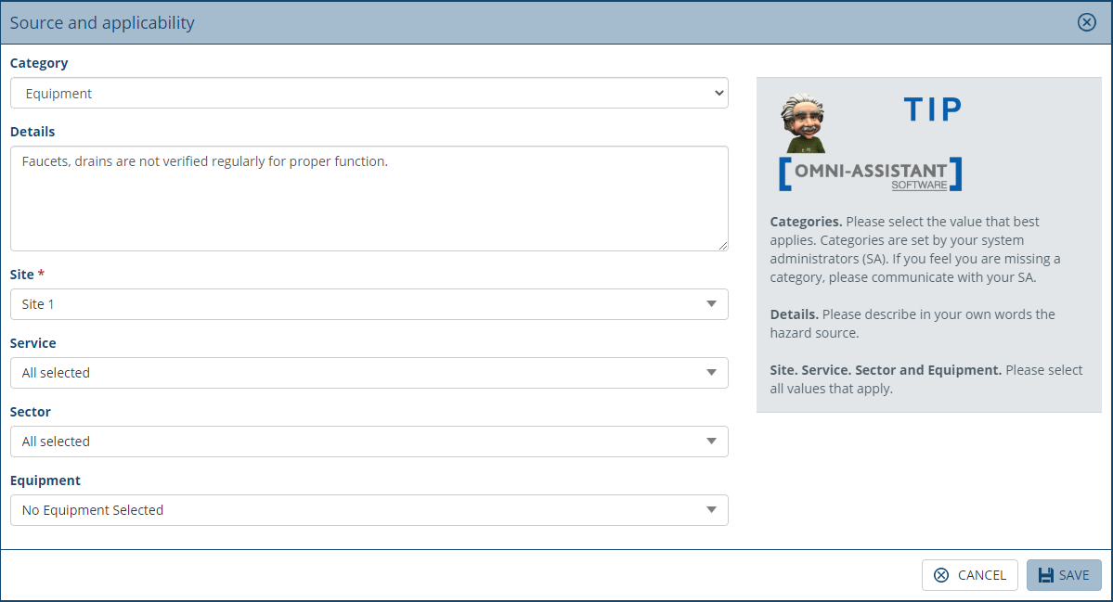Click the Einstein avatar in the TIP panel
This screenshot has width=1113, height=602.
pos(804,121)
